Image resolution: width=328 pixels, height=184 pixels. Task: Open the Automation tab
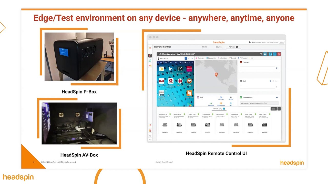tap(222, 58)
